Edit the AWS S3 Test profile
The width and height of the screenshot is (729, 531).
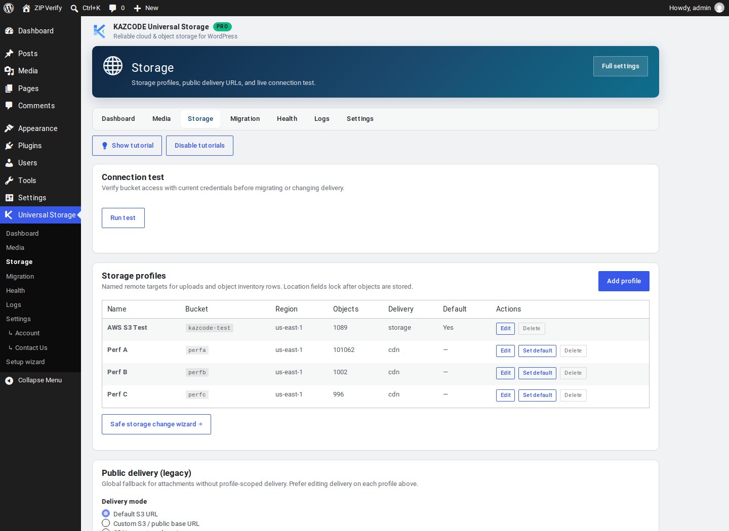pyautogui.click(x=505, y=329)
